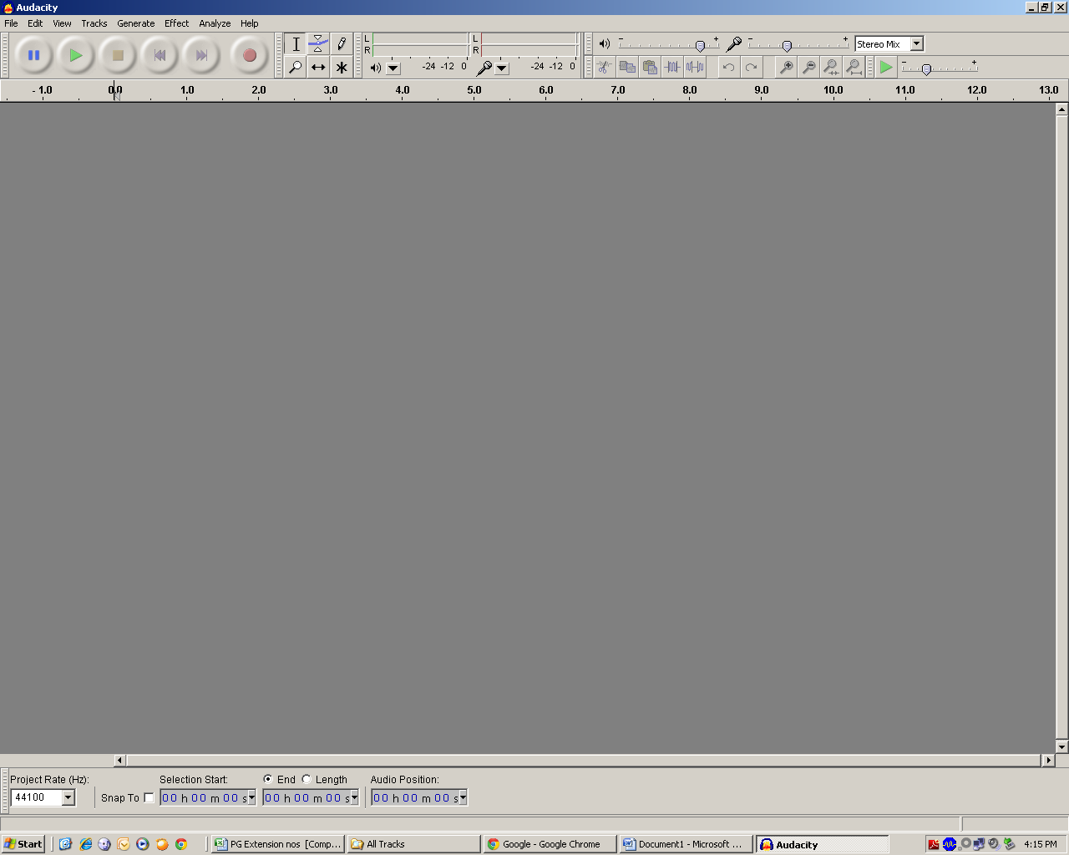Click the Redo arrow icon
The width and height of the screenshot is (1069, 855).
coord(752,67)
